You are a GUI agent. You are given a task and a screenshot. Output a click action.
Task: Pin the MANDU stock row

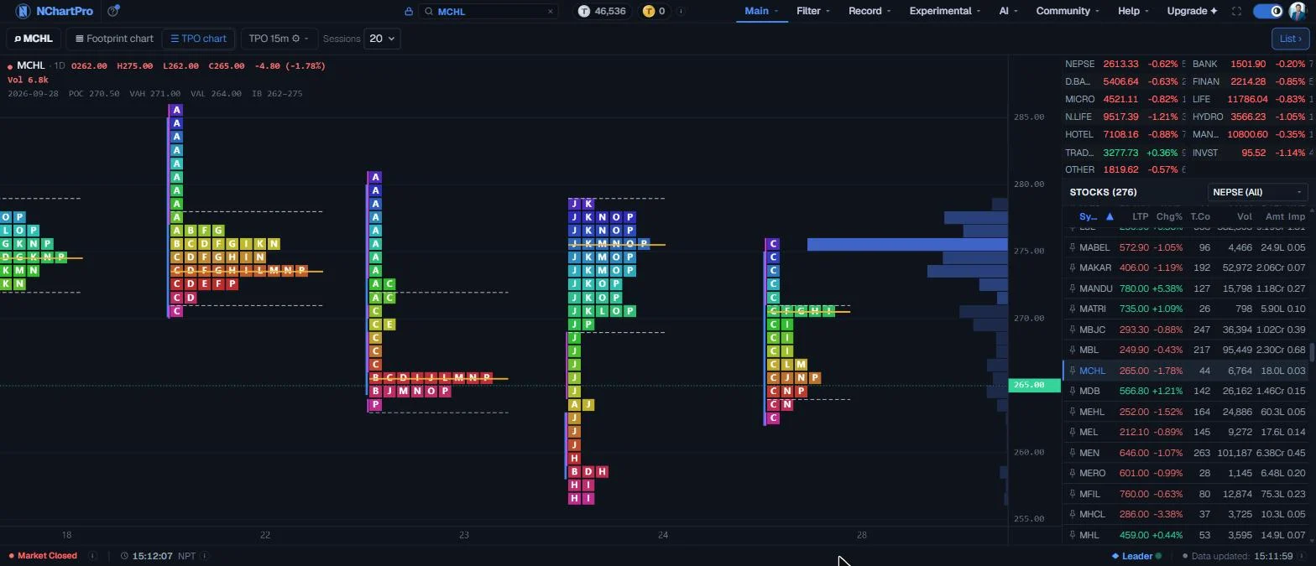coord(1072,288)
